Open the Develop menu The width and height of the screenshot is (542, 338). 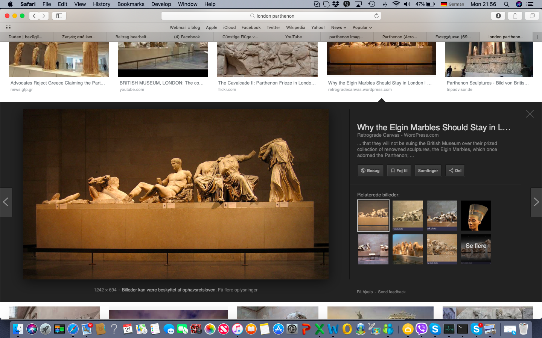[x=161, y=4]
